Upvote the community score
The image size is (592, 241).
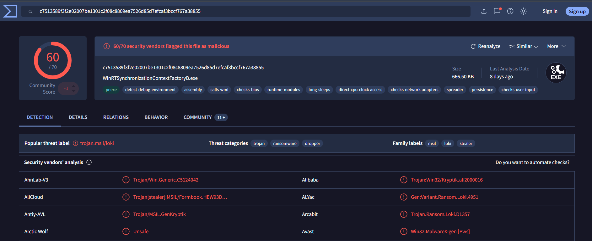(x=73, y=86)
